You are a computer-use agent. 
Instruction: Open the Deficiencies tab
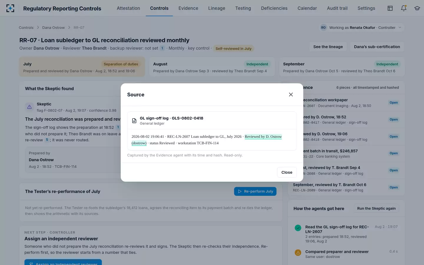pyautogui.click(x=274, y=8)
